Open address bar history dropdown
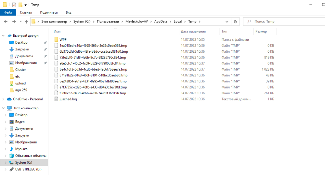 click(227, 21)
